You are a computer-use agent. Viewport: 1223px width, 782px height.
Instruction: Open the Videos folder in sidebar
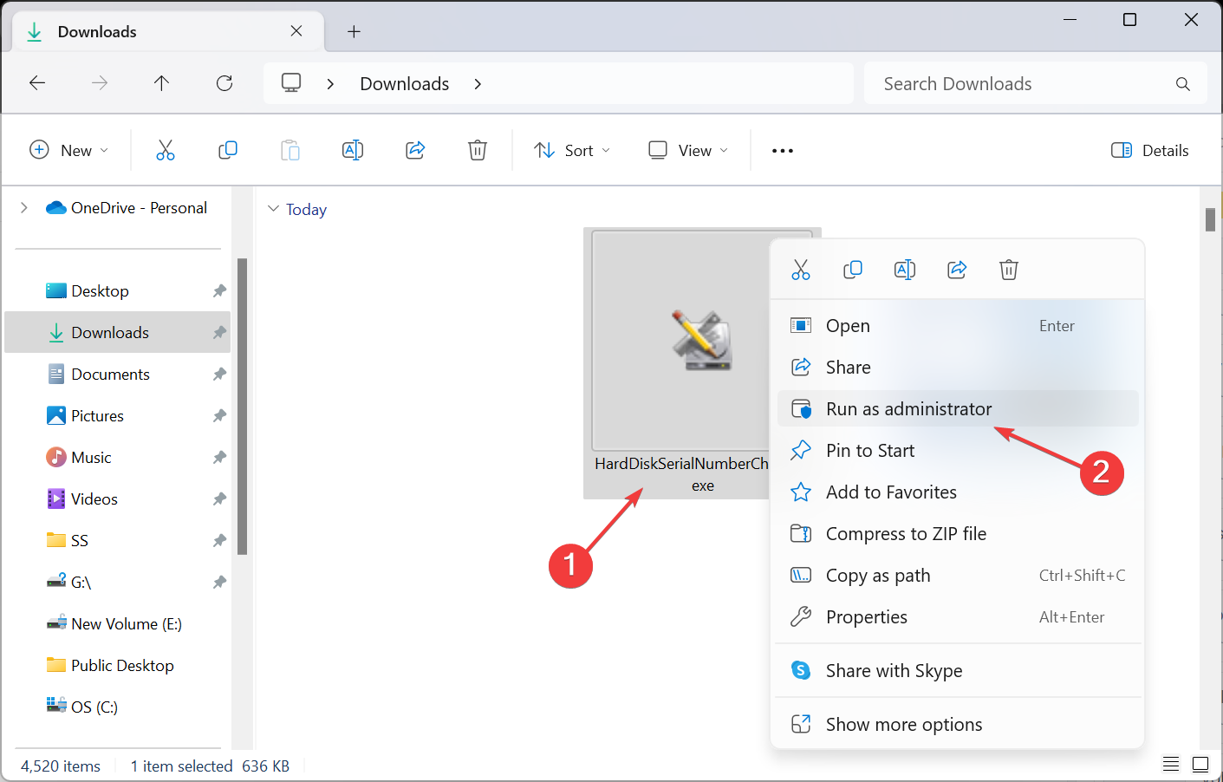(118, 499)
